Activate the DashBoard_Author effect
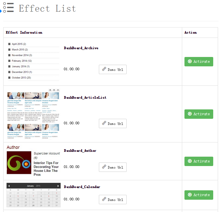 point(199,161)
